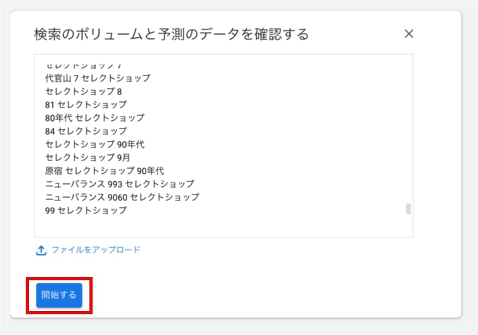Place cursor on 84 セレクトショップ line
Screen dimensions: 478x335
86,131
